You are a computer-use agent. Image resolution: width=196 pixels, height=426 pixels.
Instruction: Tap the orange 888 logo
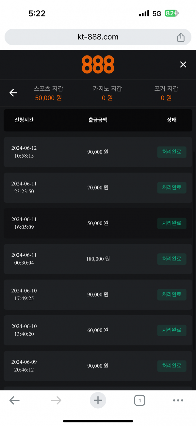(98, 65)
